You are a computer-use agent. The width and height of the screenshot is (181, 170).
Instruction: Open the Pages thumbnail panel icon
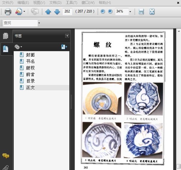pos(5,36)
